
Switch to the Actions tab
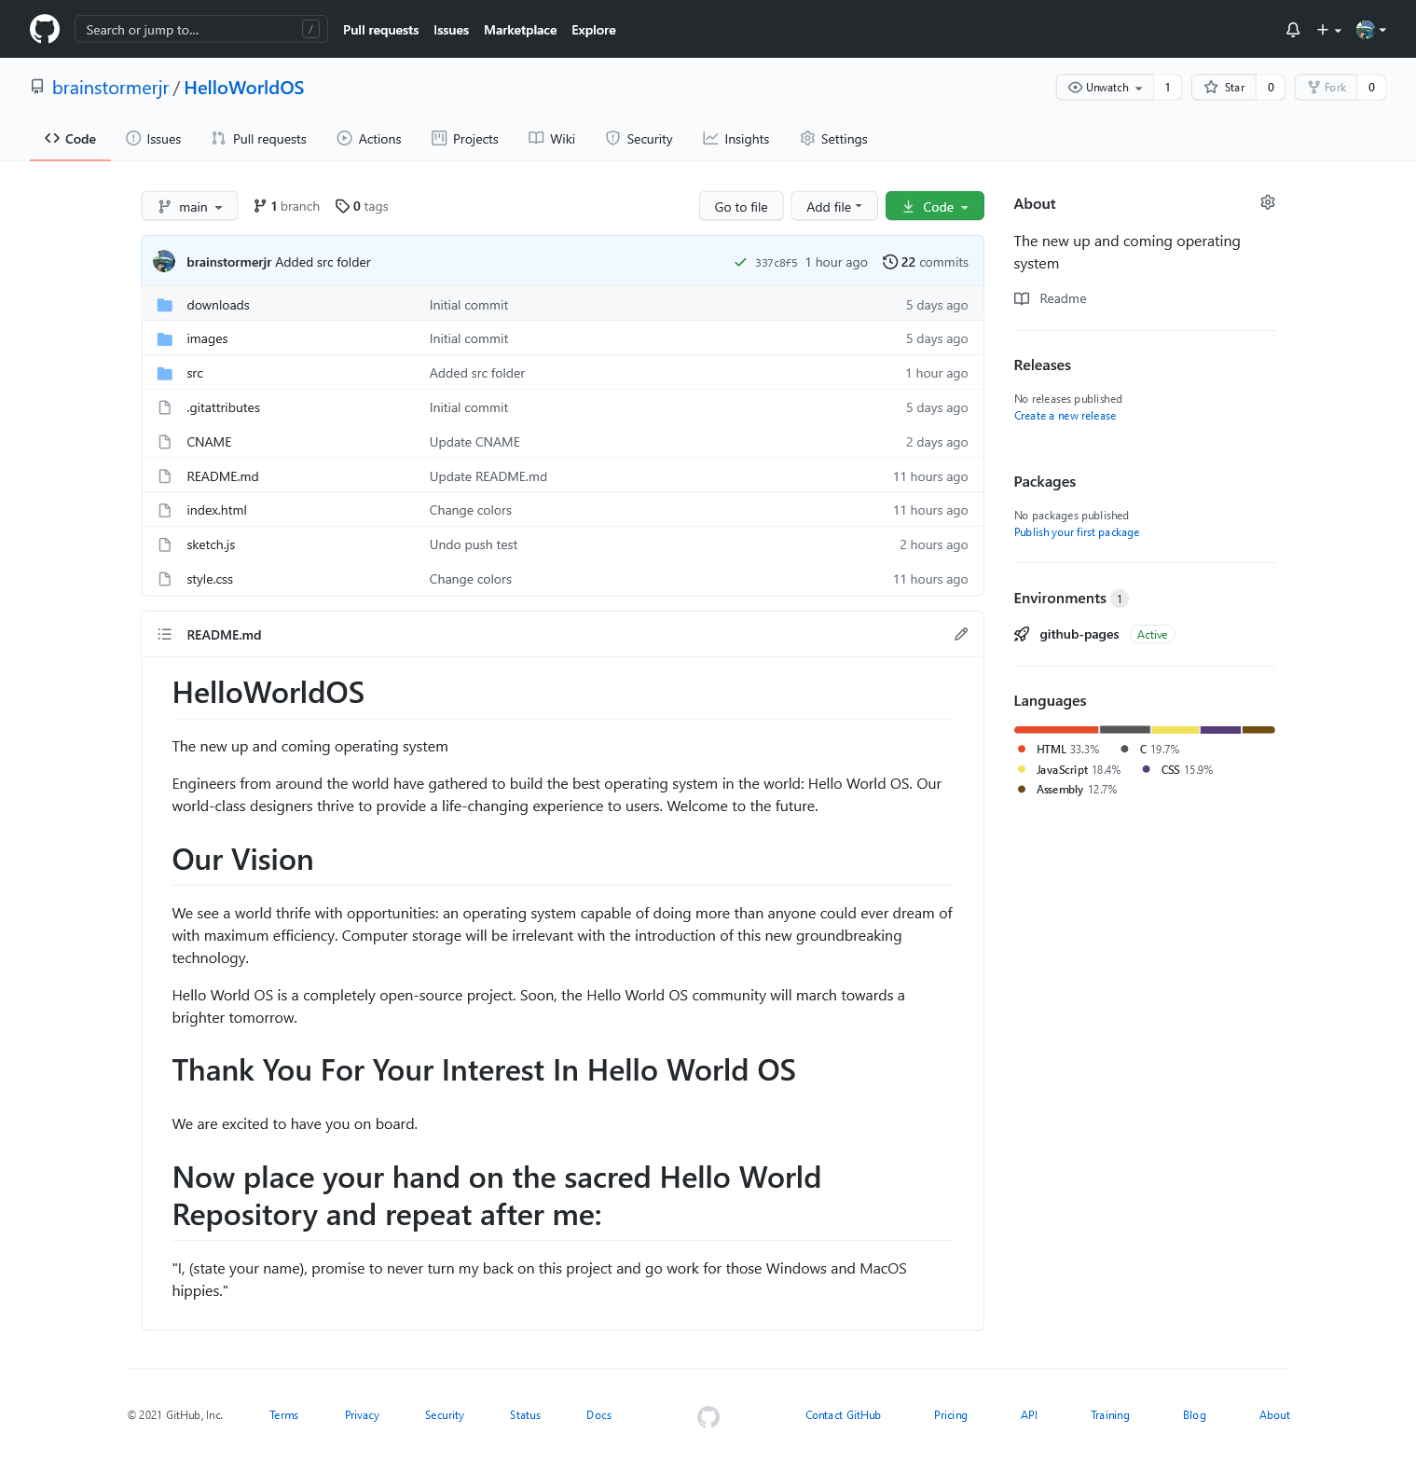click(369, 139)
